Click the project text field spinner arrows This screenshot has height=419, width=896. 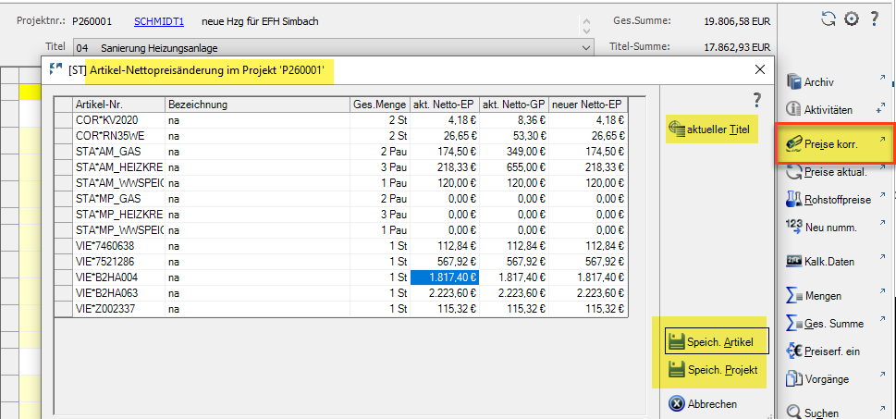click(584, 22)
